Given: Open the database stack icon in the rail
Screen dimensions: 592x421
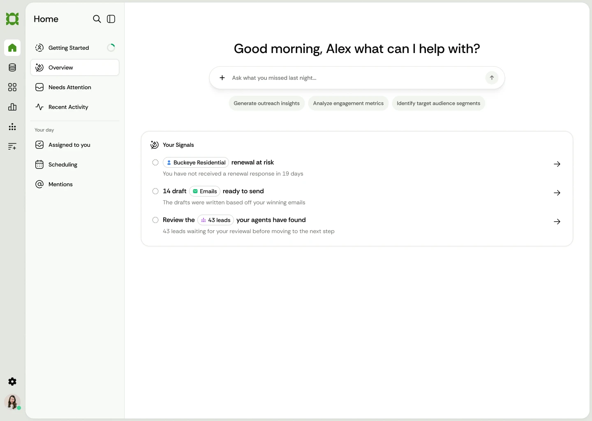Looking at the screenshot, I should [12, 67].
